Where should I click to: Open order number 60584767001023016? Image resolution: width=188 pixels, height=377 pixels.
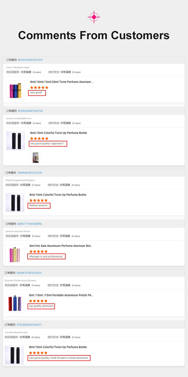click(29, 273)
